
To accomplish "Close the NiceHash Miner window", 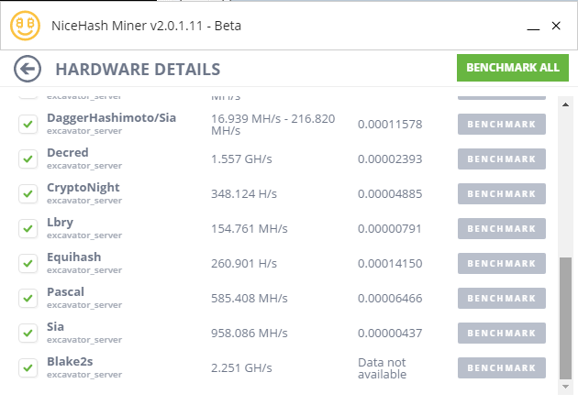I will [556, 26].
